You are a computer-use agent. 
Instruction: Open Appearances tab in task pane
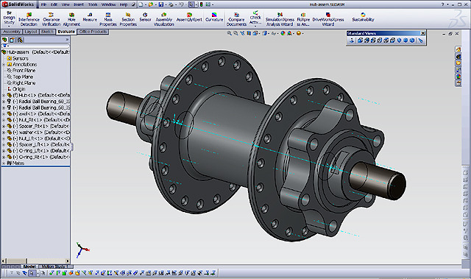[x=458, y=77]
